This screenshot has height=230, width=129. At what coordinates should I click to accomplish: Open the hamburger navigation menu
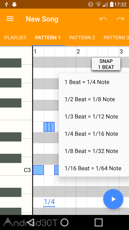point(10,19)
